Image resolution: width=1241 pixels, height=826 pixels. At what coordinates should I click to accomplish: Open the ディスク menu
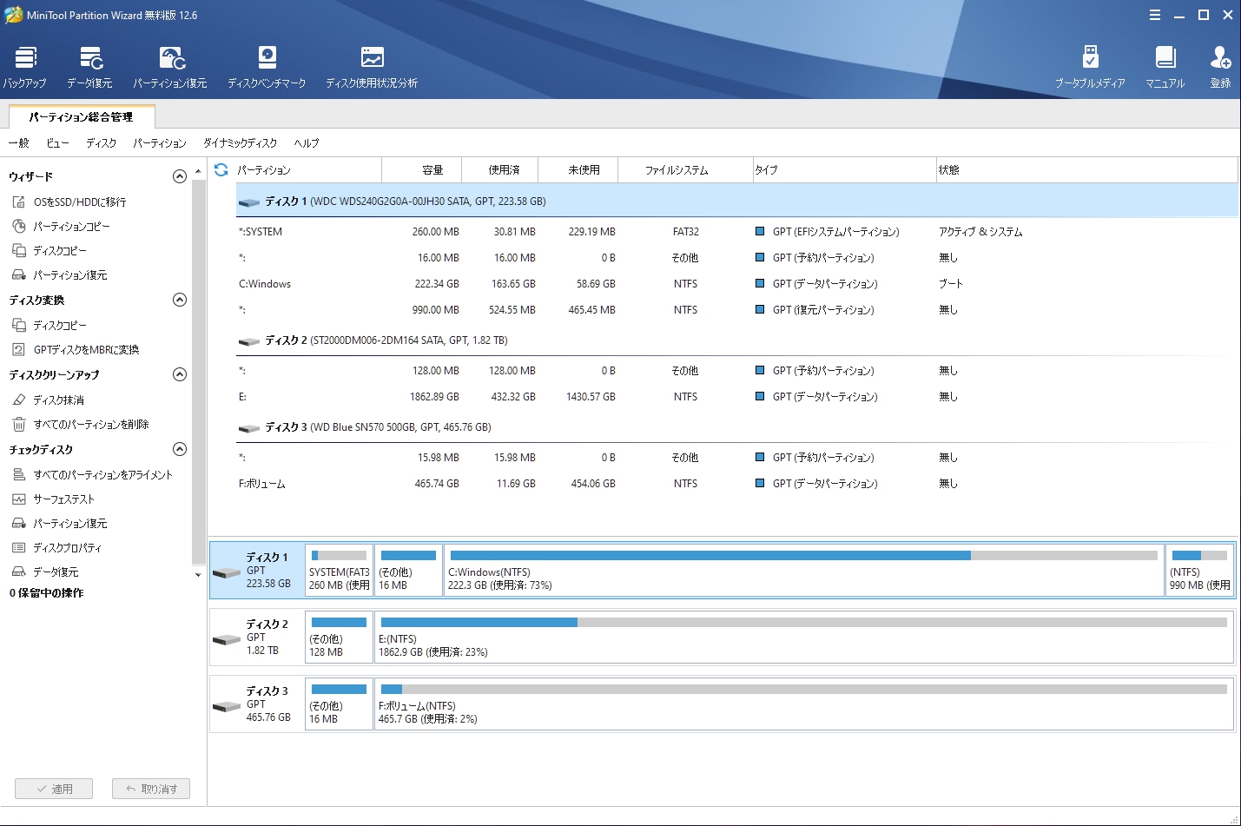[x=102, y=143]
